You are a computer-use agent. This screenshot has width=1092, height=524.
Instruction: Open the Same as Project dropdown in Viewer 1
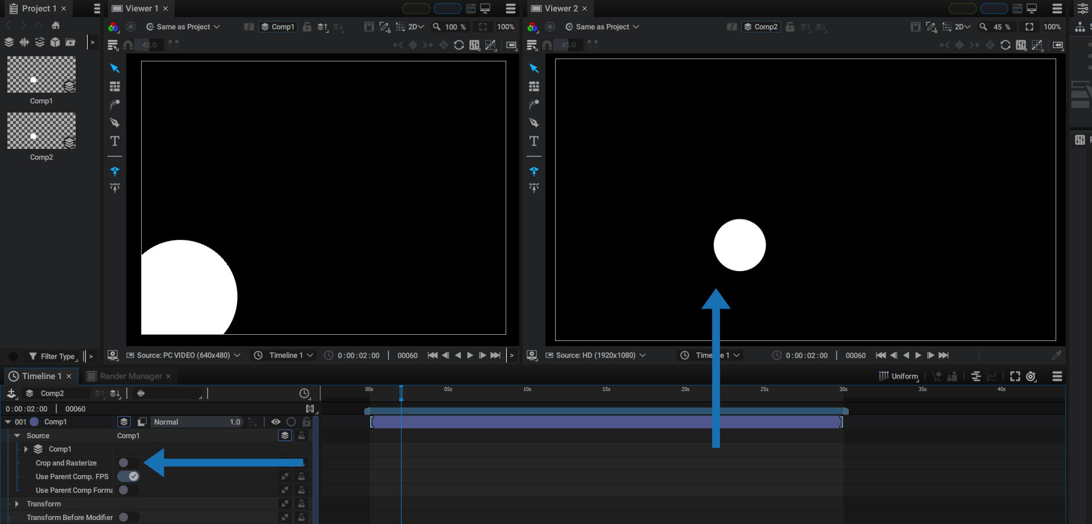[183, 27]
